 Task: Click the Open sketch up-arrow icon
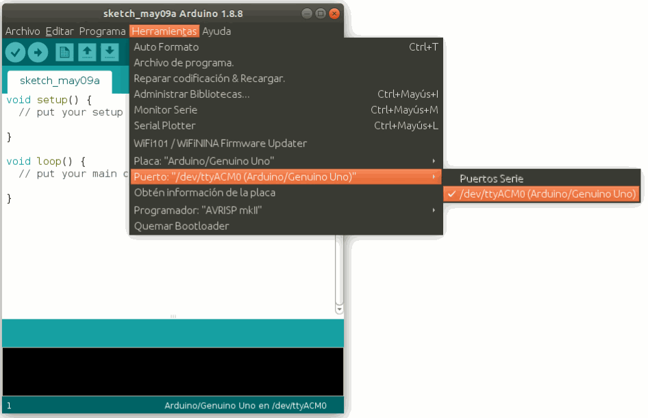(x=87, y=53)
